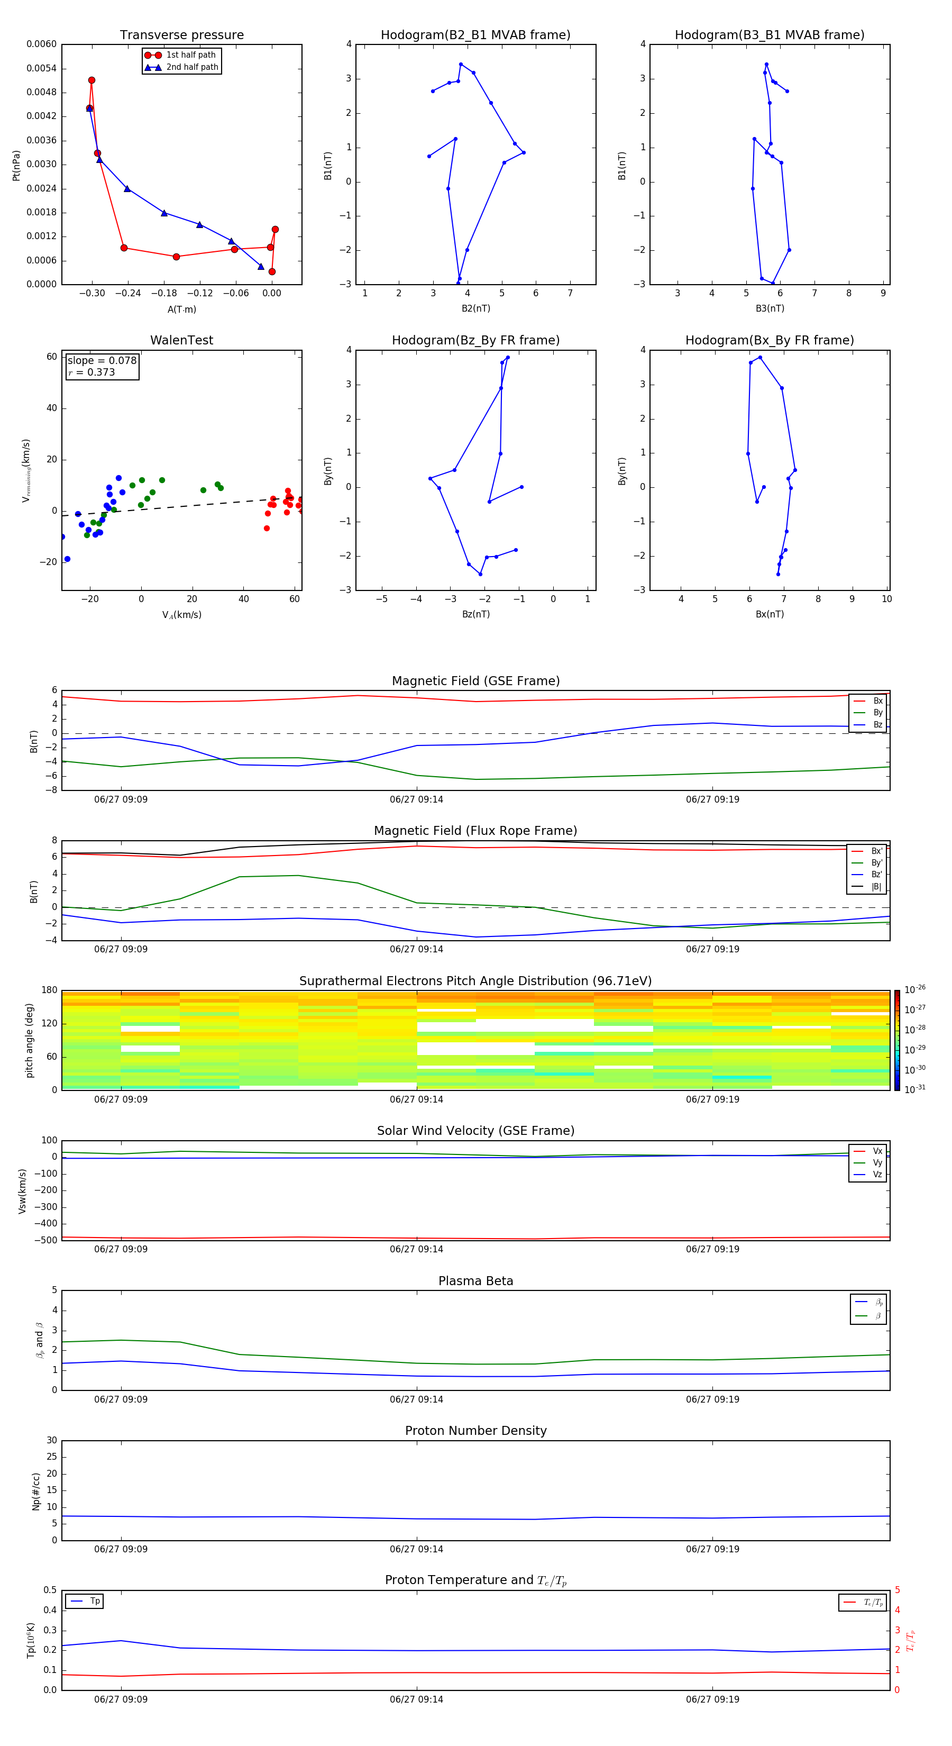Click the 'B3(nT)' x-axis label
This screenshot has width=952, height=1746.
[x=770, y=308]
